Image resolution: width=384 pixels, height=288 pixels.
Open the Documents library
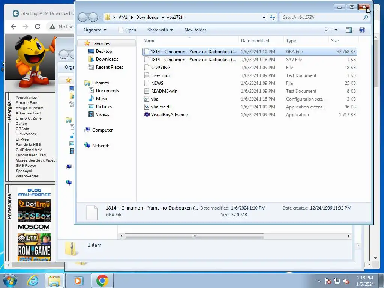(107, 91)
